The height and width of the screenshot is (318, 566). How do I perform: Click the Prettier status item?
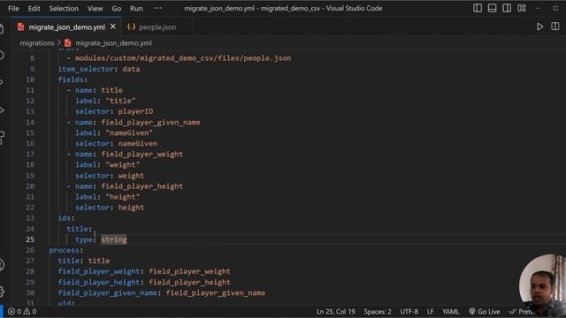(x=522, y=312)
